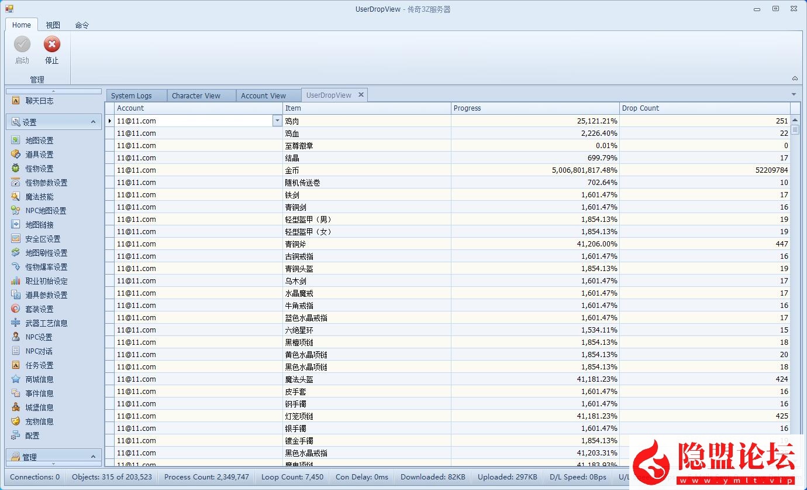Open 道具设置 item settings icon
Screen dimensions: 807x490
tap(16, 155)
